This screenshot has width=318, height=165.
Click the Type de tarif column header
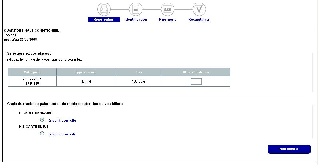click(x=86, y=72)
